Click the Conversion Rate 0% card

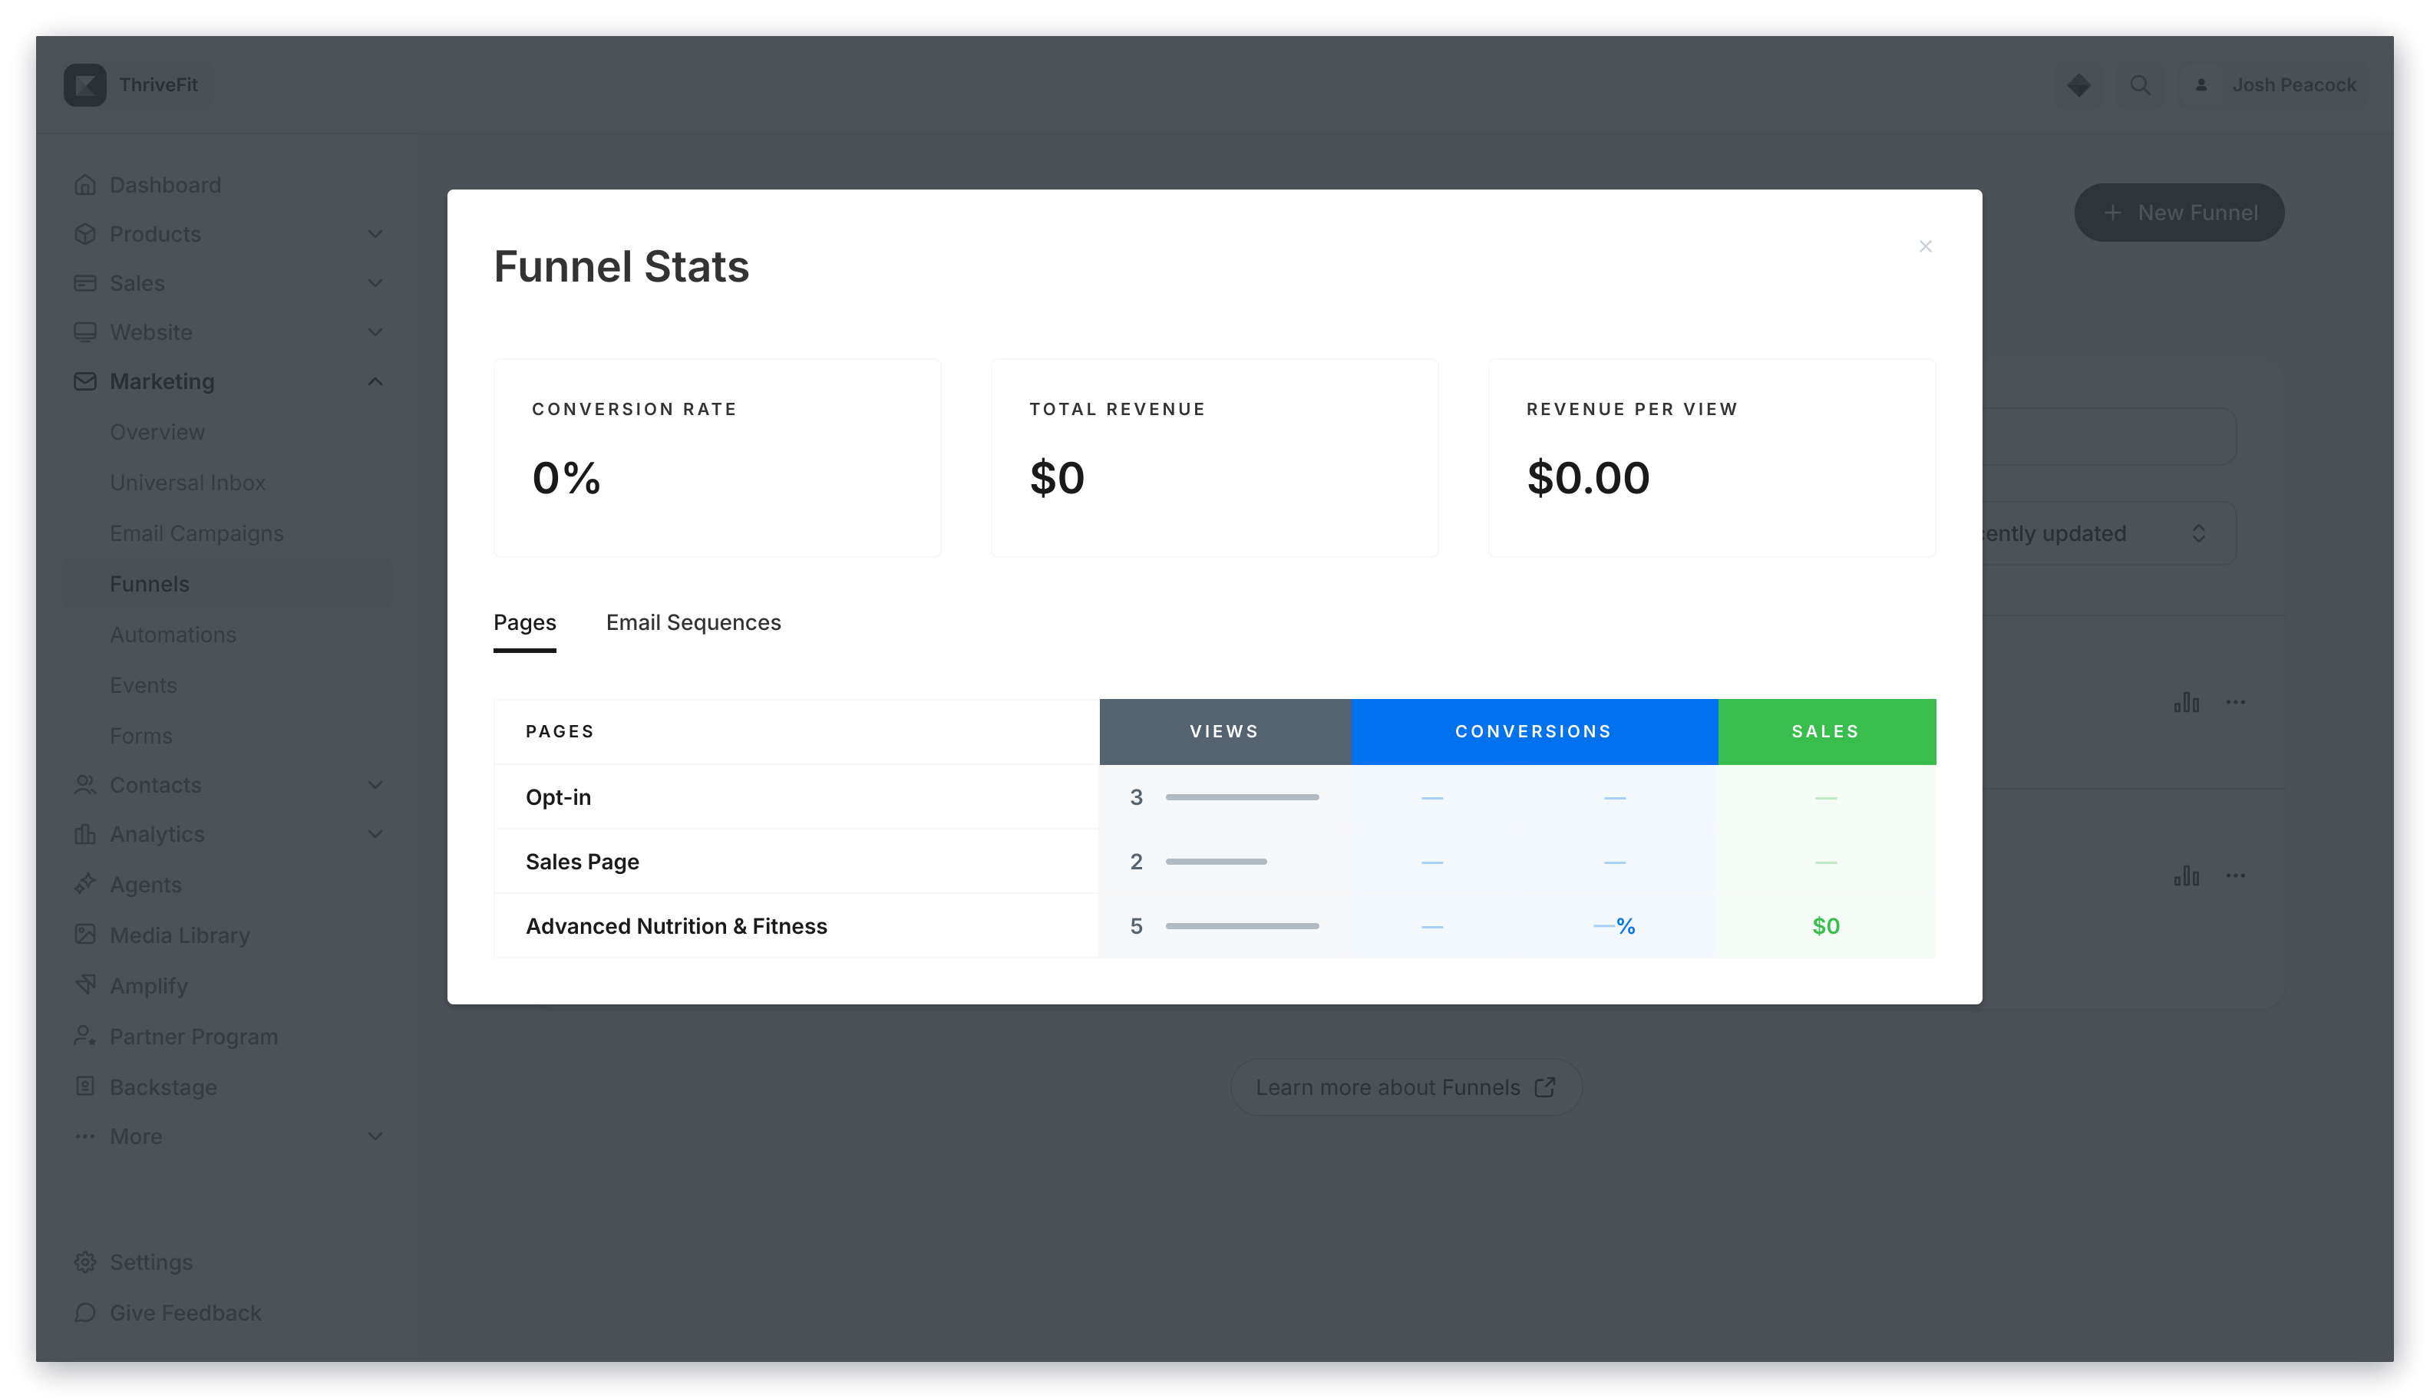pos(717,458)
